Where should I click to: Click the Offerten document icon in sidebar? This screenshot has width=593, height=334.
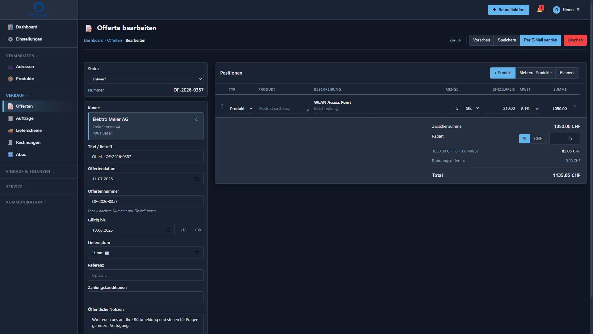[11, 106]
